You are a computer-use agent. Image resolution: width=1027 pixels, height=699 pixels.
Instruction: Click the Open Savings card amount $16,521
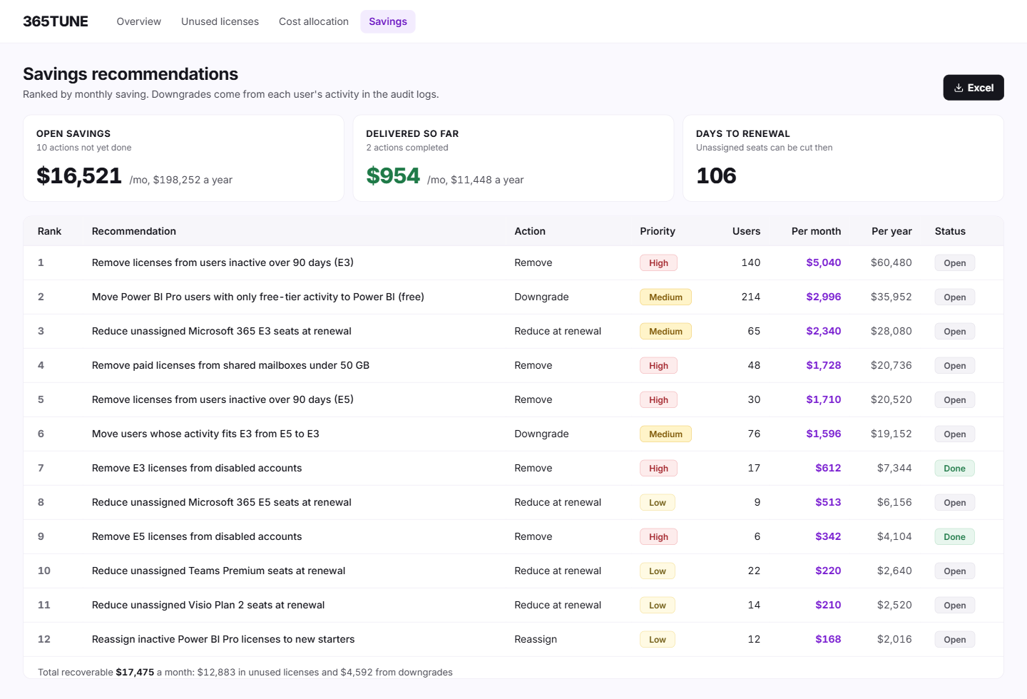pos(79,175)
